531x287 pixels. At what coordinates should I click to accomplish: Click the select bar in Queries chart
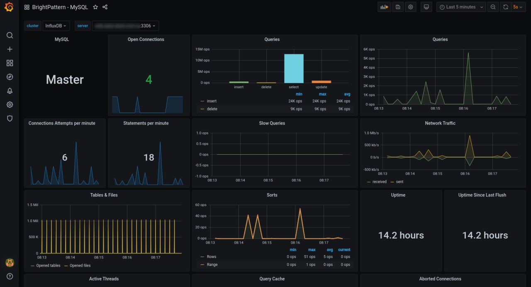(x=294, y=68)
